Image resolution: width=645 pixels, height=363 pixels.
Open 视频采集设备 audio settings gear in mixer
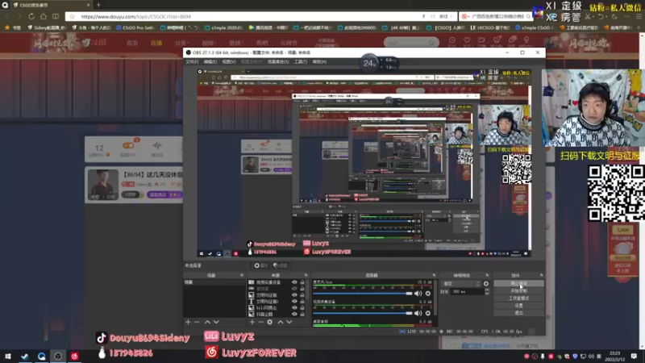pos(428,313)
